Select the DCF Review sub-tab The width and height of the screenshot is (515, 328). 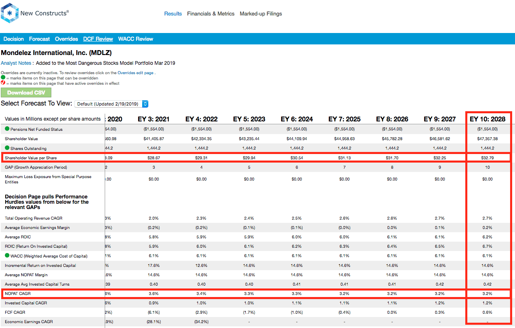[98, 39]
